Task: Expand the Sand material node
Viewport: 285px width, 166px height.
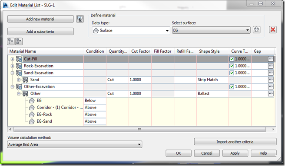Action: pyautogui.click(x=19, y=80)
